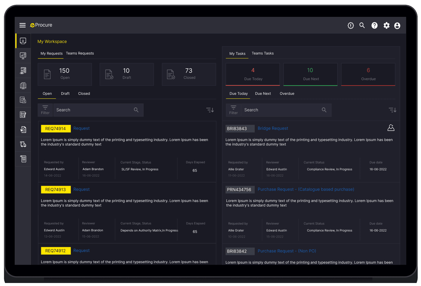The width and height of the screenshot is (421, 286).
Task: Open the document transfer sidebar icon
Action: pos(23,129)
